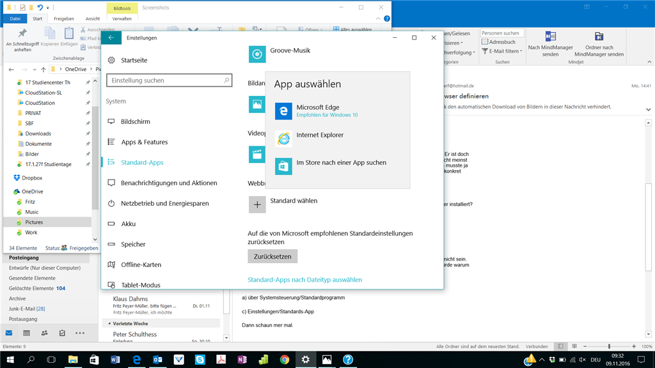Image resolution: width=655 pixels, height=368 pixels.
Task: Click Outlook zoom in plus button
Action: (634, 346)
